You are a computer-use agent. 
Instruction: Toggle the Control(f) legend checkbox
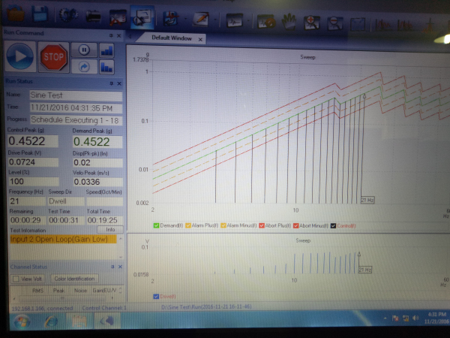click(333, 225)
